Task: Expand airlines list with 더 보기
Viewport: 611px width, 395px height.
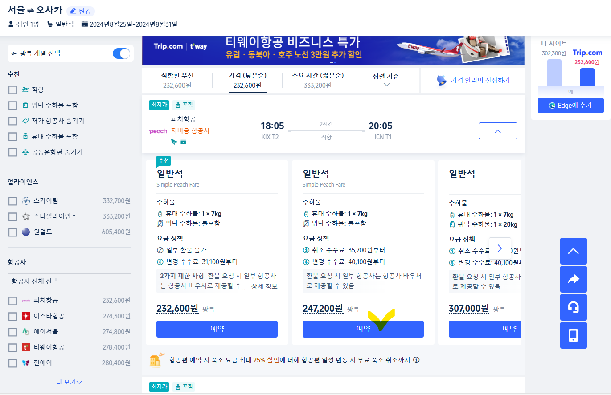Action: (69, 382)
